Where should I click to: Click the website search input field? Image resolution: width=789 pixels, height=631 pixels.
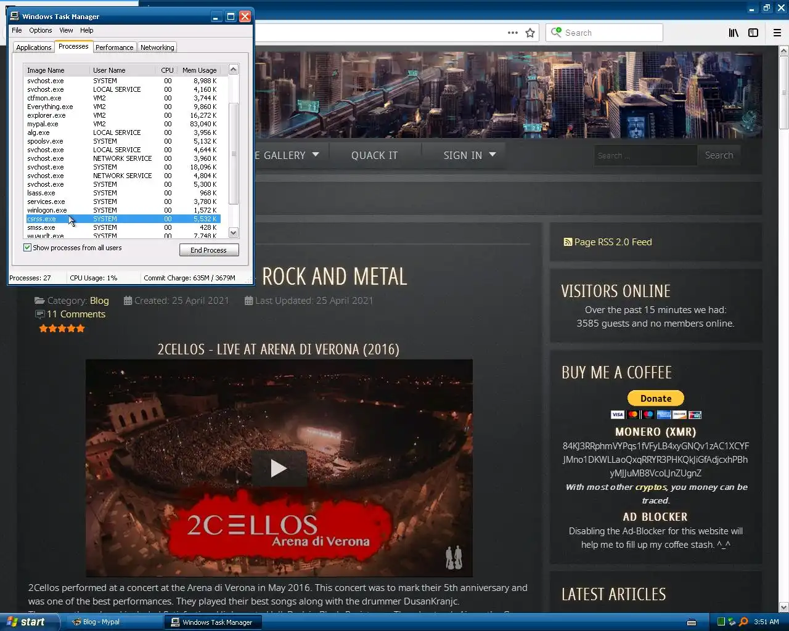click(x=645, y=155)
